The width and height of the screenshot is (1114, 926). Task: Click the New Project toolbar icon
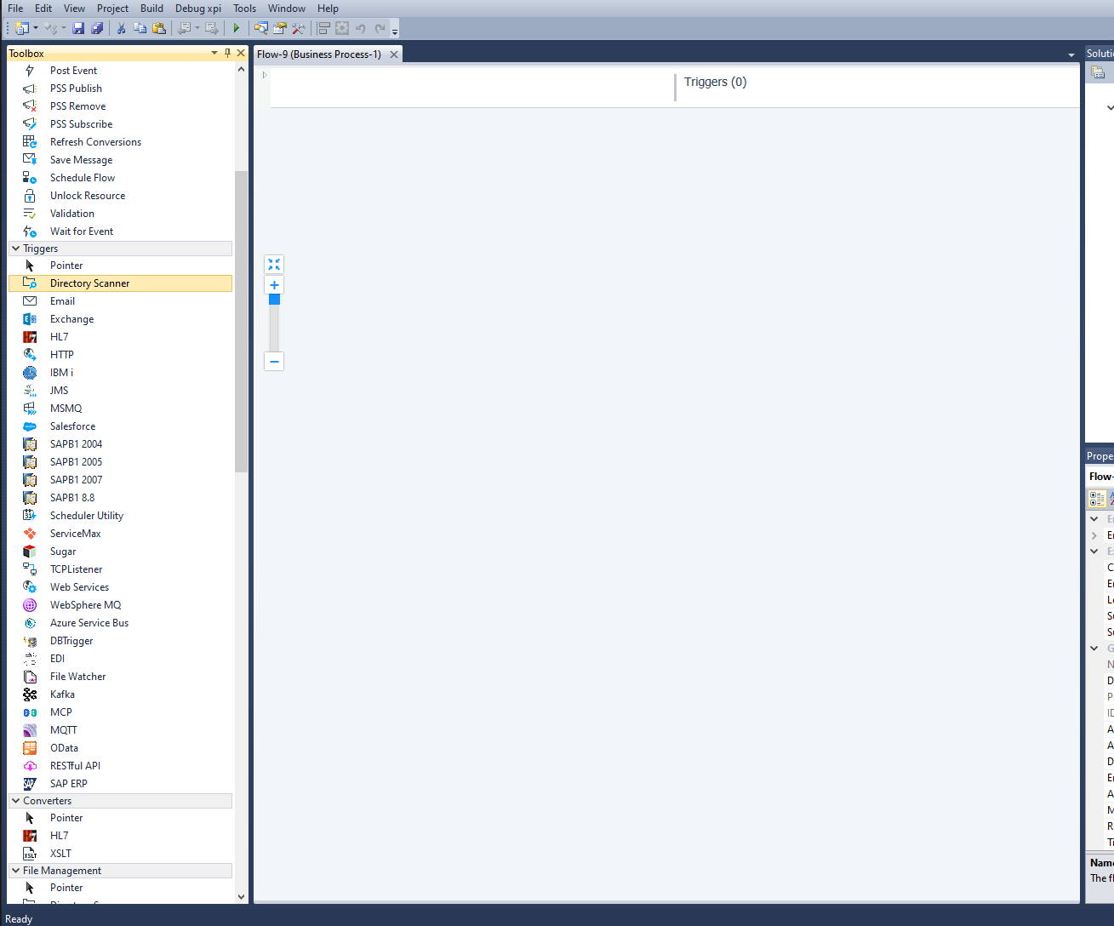tap(22, 28)
